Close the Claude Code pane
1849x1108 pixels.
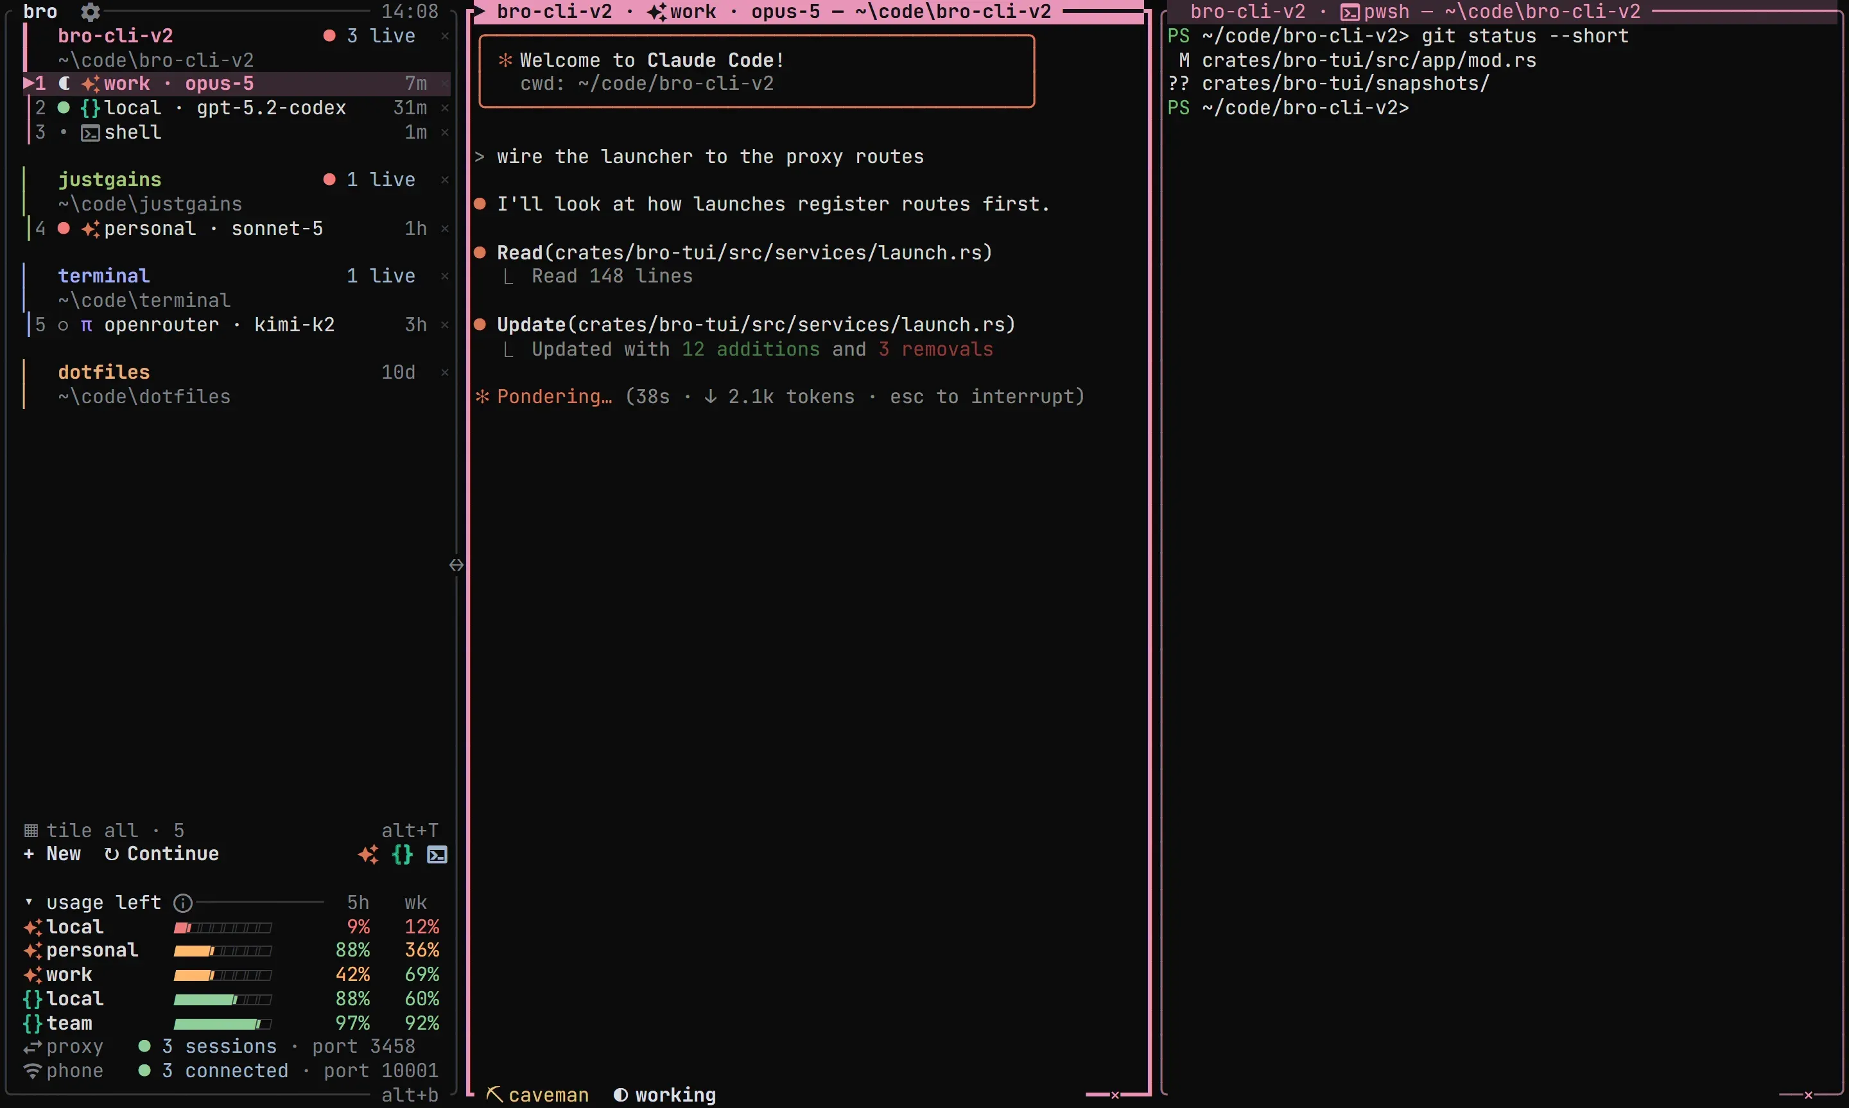click(1115, 1095)
